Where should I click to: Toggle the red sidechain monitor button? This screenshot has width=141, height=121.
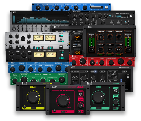pos(43,48)
